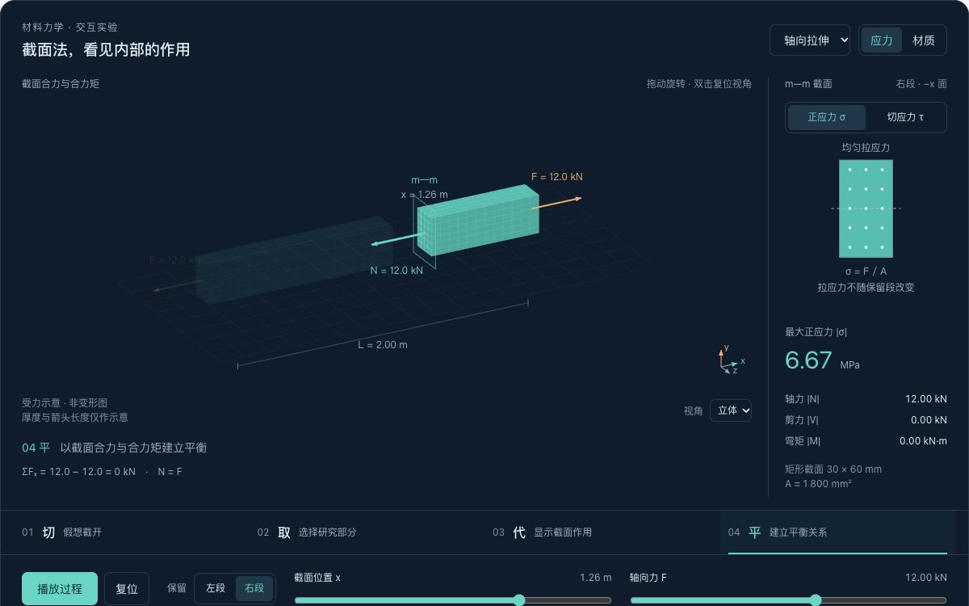Select the 切应力 τ tab
This screenshot has height=606, width=969.
pyautogui.click(x=905, y=117)
